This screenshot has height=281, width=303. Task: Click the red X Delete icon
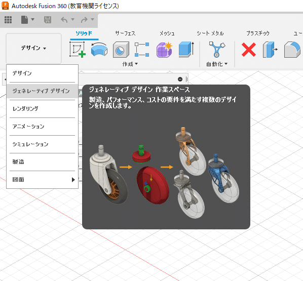coord(249,50)
